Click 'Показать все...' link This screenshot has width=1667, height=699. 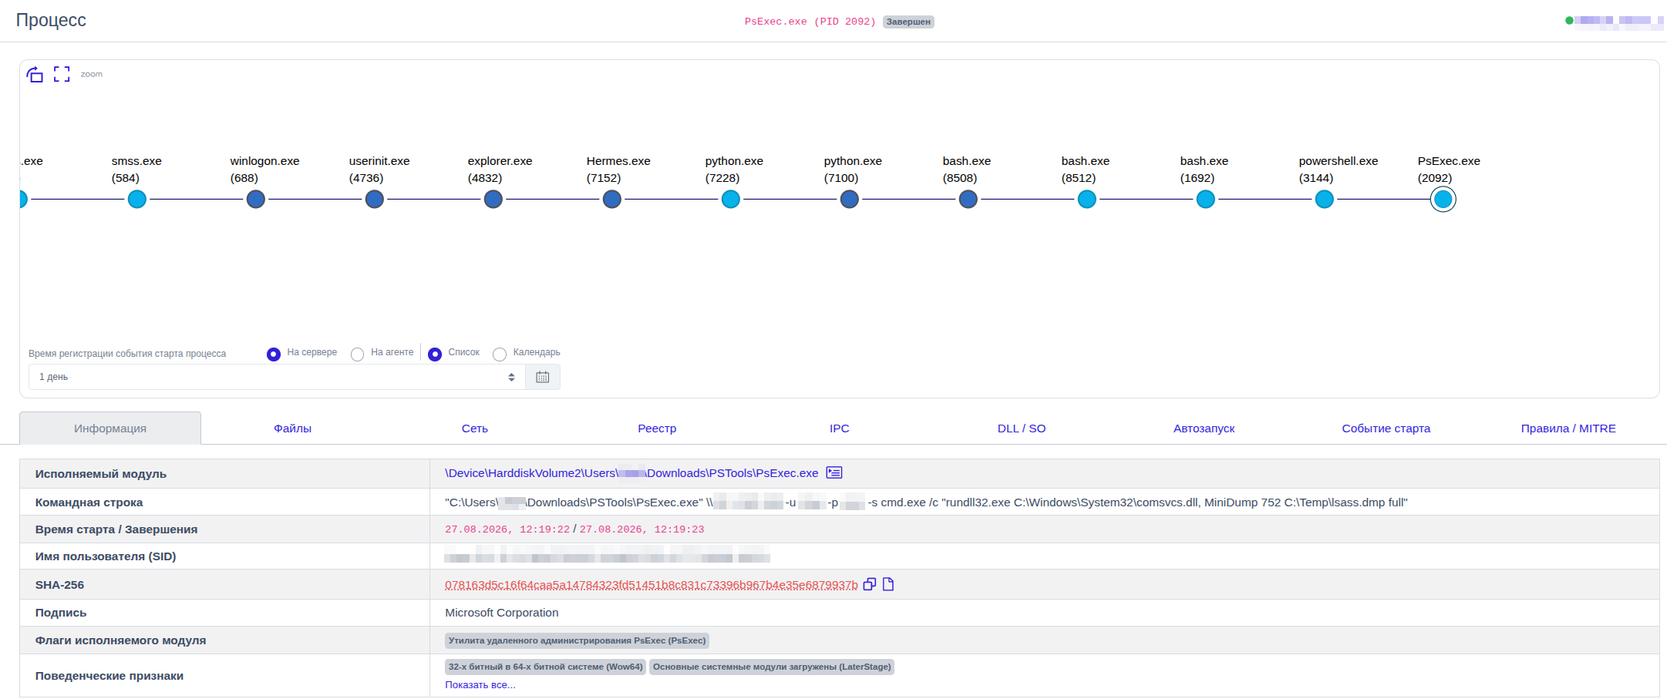tap(480, 685)
